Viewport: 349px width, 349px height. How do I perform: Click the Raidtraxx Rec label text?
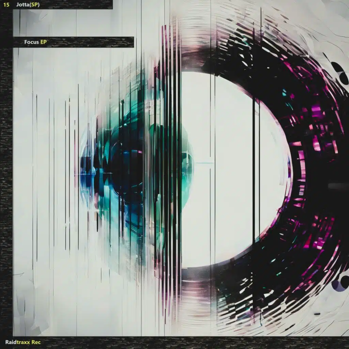tap(23, 342)
